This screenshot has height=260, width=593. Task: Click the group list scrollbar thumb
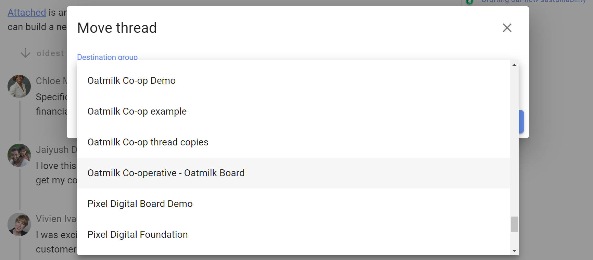click(514, 224)
